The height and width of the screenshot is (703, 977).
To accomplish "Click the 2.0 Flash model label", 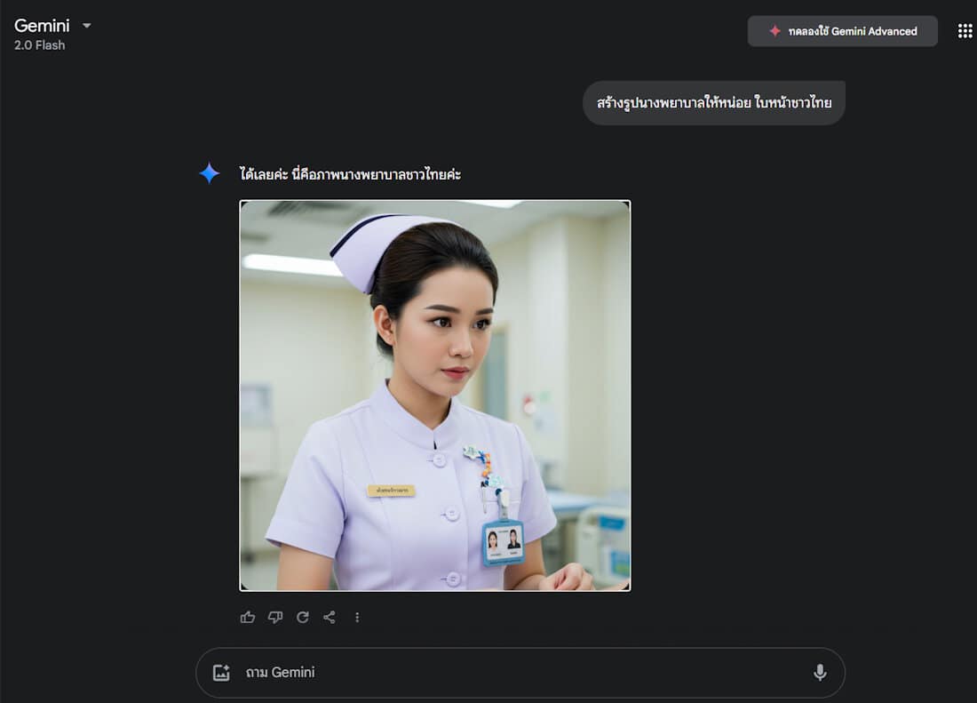I will (39, 45).
